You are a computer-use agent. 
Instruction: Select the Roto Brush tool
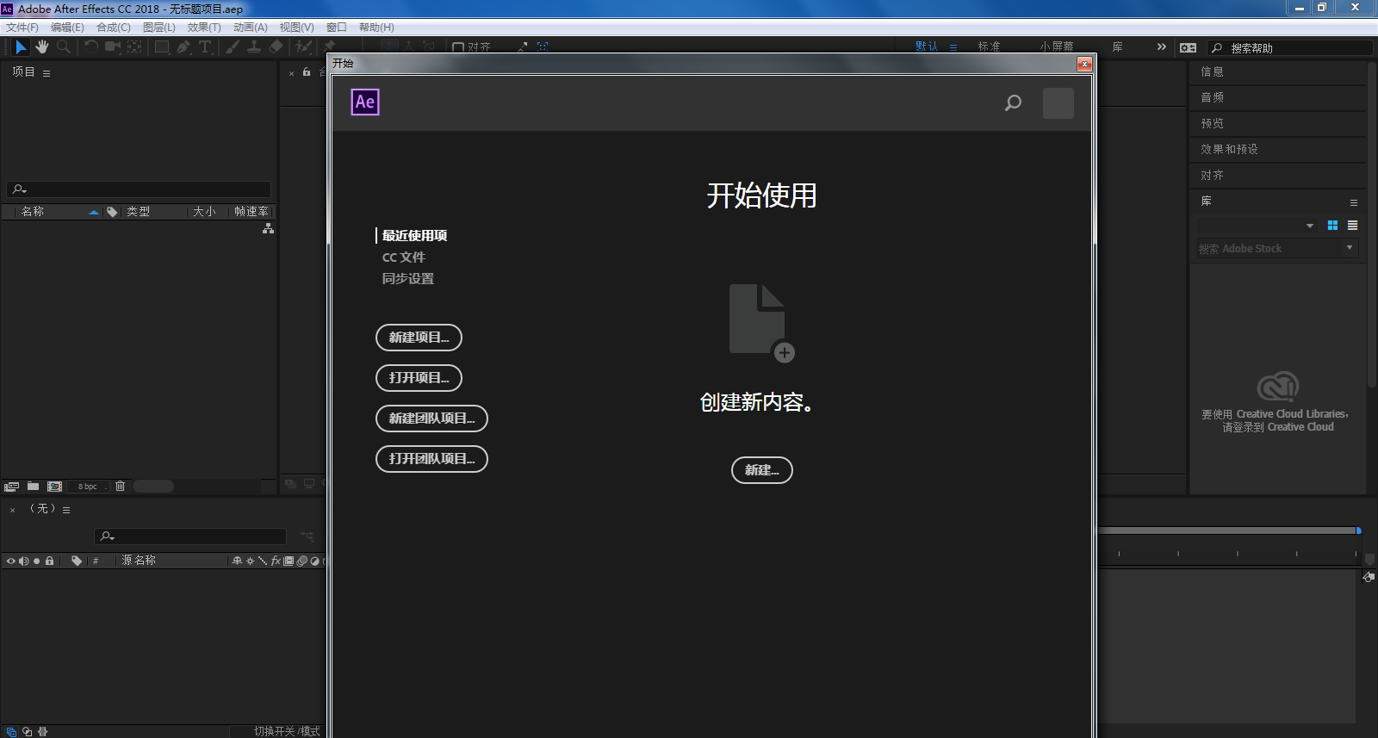(303, 47)
